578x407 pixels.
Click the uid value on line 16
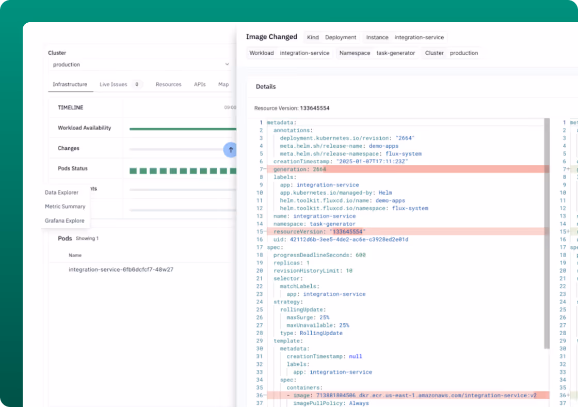point(349,240)
